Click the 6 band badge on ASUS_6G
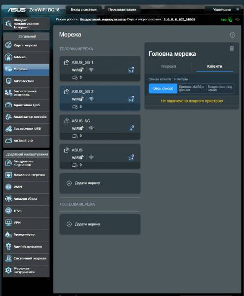244x296 pixels. [131, 128]
